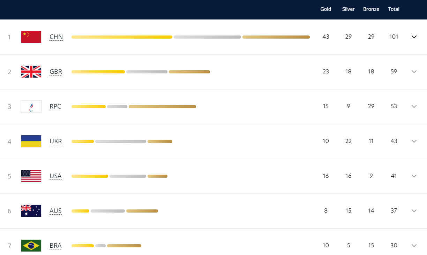Open the CHN country code link
The image size is (427, 255).
point(56,37)
